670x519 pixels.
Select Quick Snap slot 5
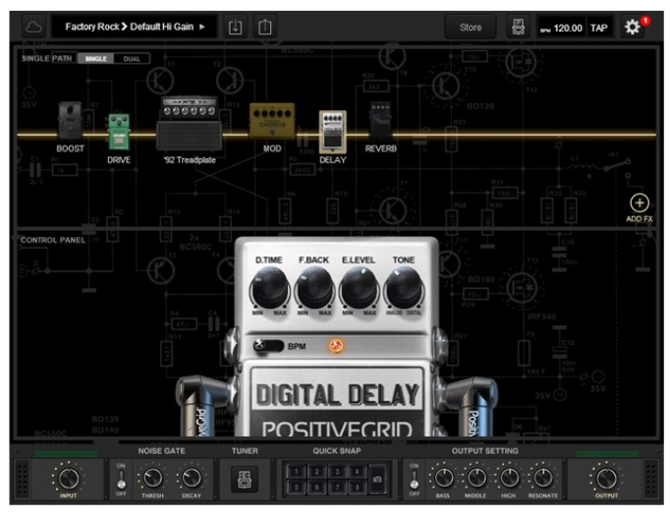pos(296,487)
